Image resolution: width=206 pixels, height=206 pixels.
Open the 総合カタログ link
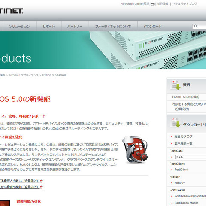point(183,136)
